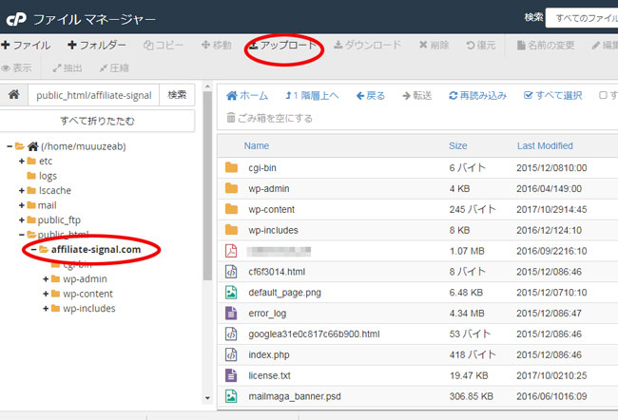Click googlea31e0c817c66b900.html code icon
Viewport: 618px width, 420px height.
(x=231, y=334)
